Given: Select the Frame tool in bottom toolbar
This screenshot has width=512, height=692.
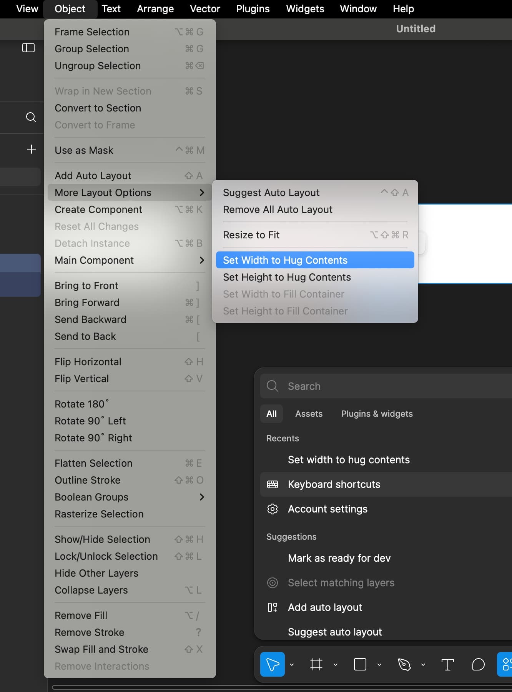Looking at the screenshot, I should [316, 664].
